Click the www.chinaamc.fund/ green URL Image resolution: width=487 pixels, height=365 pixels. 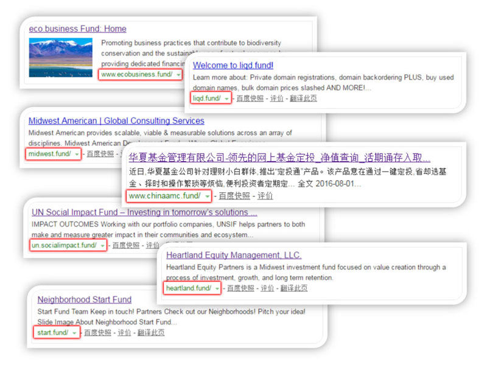click(x=164, y=196)
